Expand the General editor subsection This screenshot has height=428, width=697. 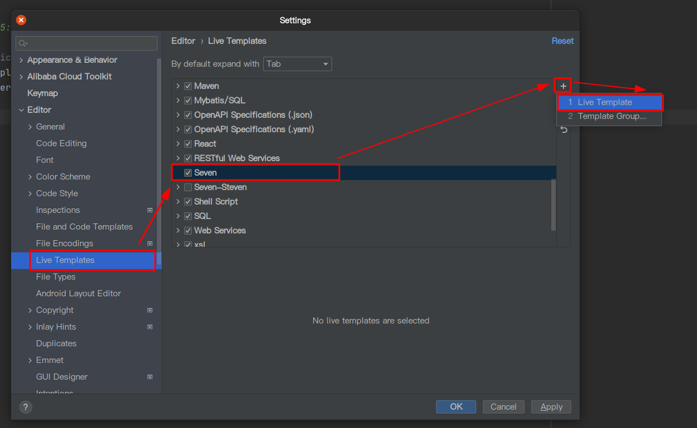[30, 127]
